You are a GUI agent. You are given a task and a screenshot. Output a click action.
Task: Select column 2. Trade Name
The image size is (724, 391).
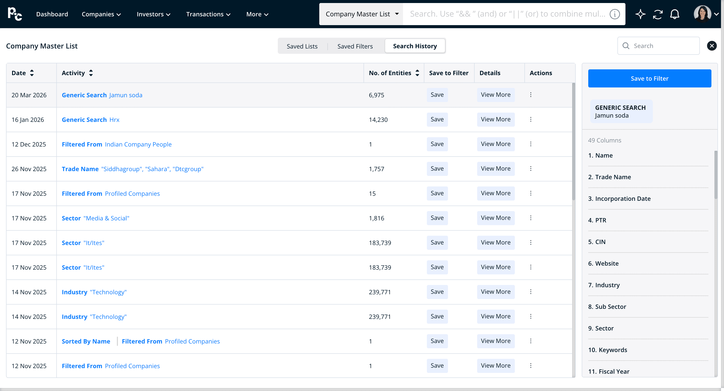coord(609,177)
